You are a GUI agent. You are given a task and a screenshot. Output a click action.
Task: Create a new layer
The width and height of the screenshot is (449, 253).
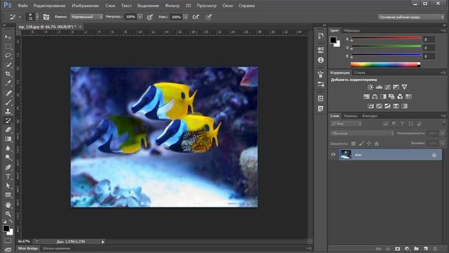[x=426, y=249]
